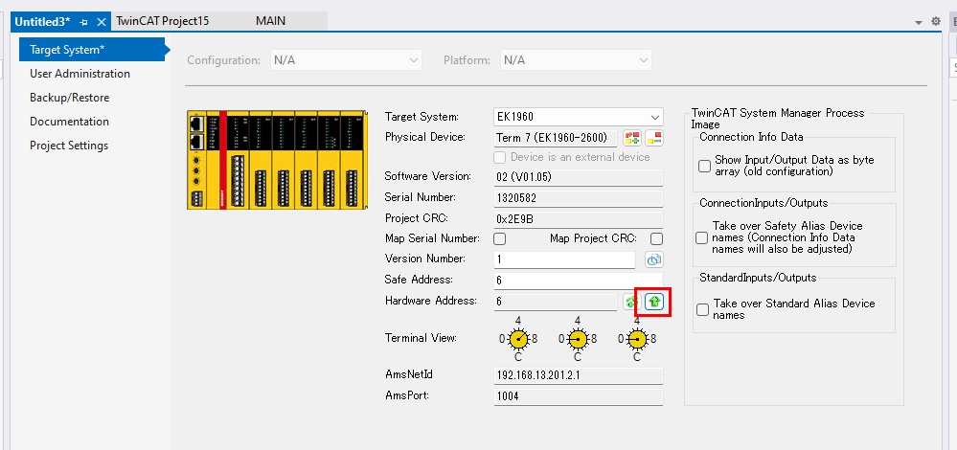Click the green up-arrow icon beside Hardware Address
The image size is (957, 450).
[x=654, y=302]
